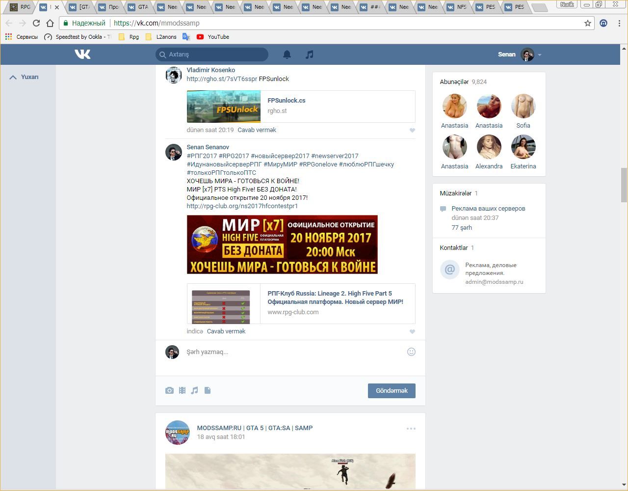Screen dimensions: 628x491
Task: Open the notifications bell
Action: [287, 55]
